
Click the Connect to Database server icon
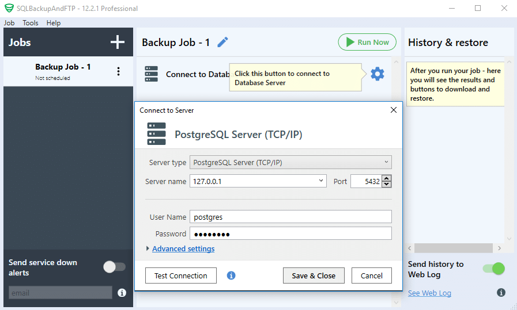152,74
